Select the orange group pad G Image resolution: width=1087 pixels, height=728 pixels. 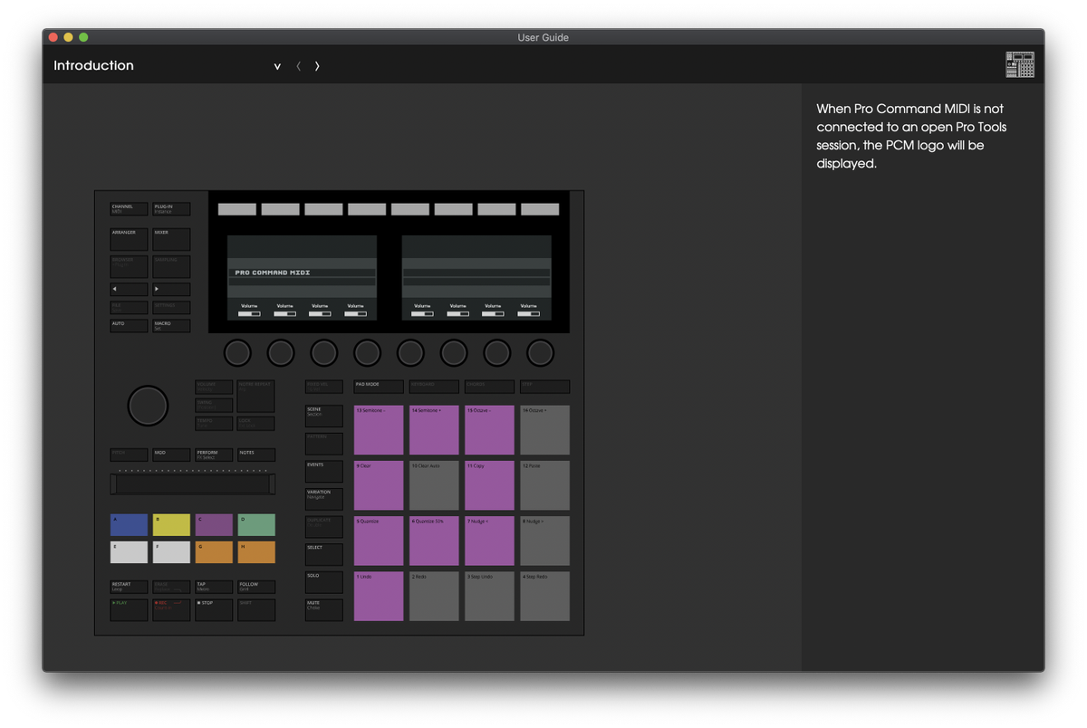click(x=214, y=552)
